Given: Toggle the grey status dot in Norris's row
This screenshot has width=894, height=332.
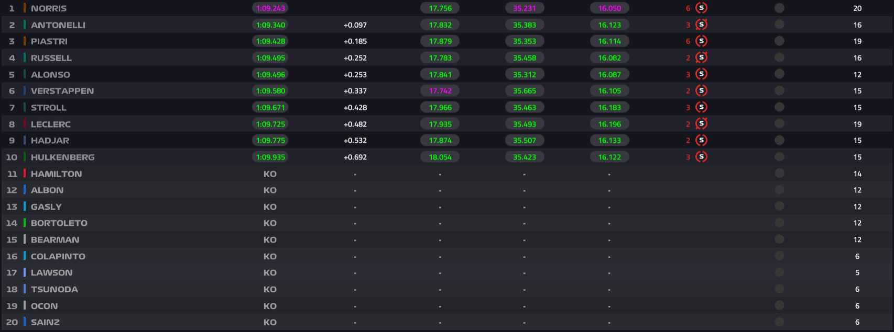Looking at the screenshot, I should (x=779, y=8).
